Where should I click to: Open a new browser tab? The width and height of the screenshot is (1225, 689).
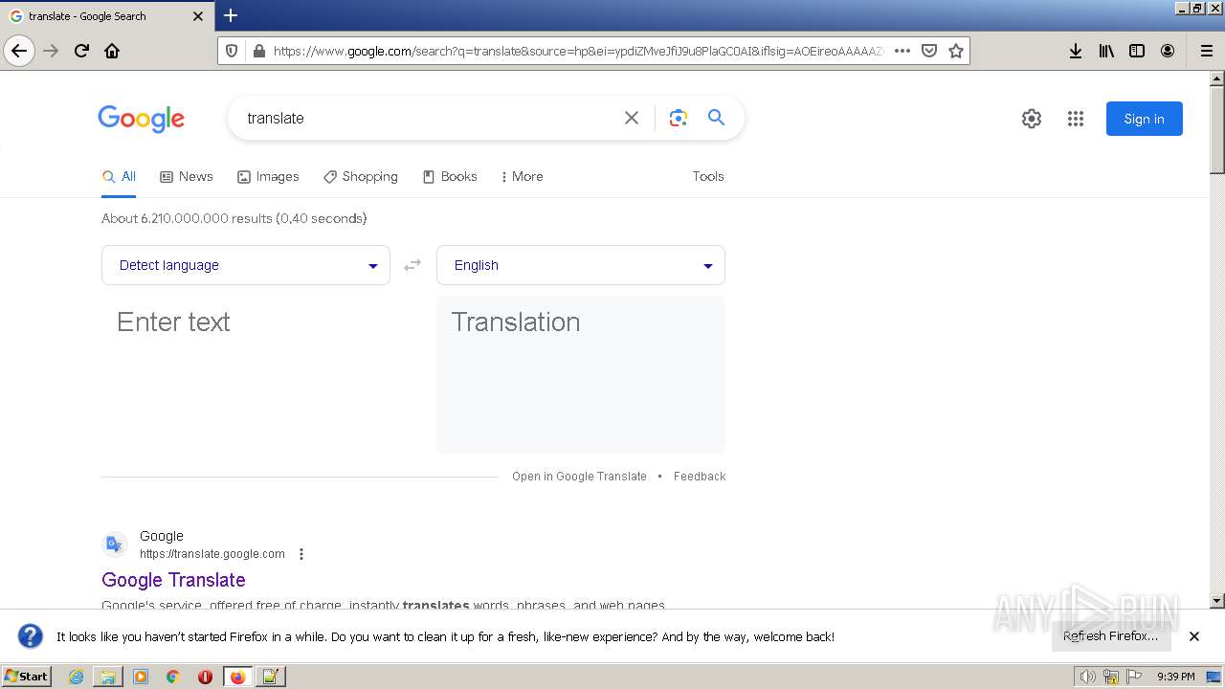pos(231,15)
